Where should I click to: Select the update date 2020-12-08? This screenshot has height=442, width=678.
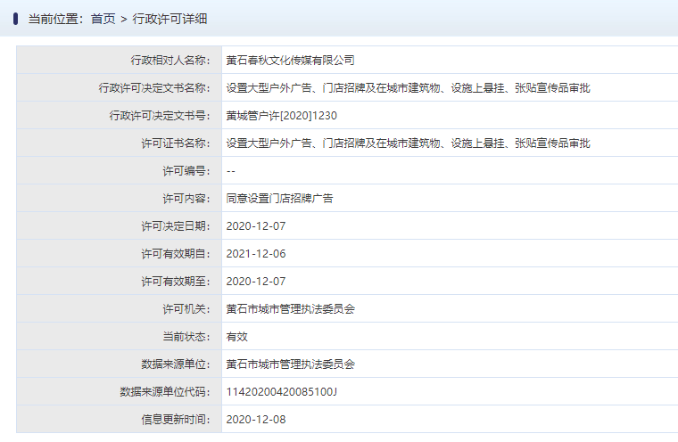coord(256,420)
